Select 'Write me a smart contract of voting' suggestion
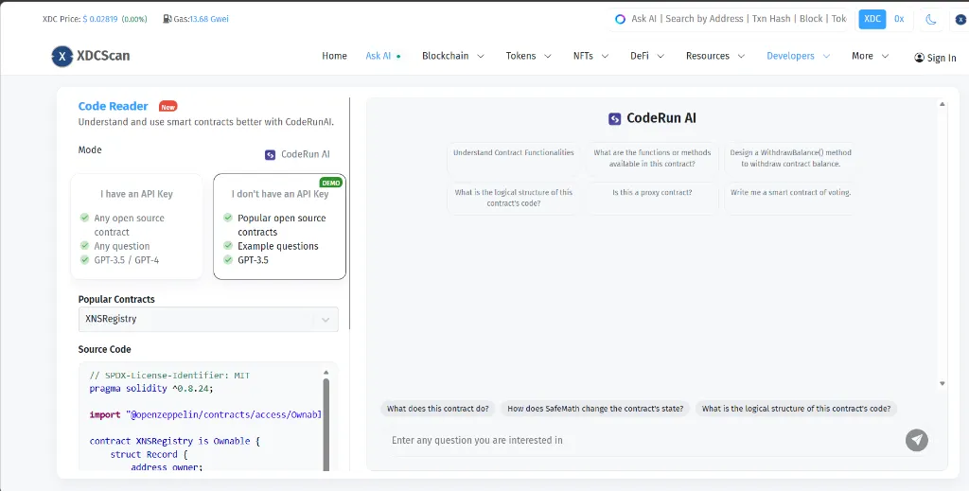 coord(790,198)
